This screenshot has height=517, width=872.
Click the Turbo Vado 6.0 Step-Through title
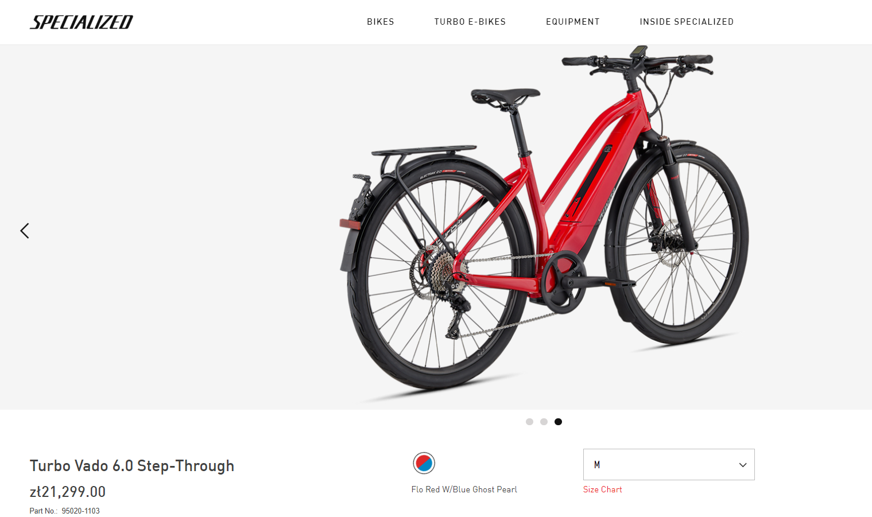[x=132, y=465]
